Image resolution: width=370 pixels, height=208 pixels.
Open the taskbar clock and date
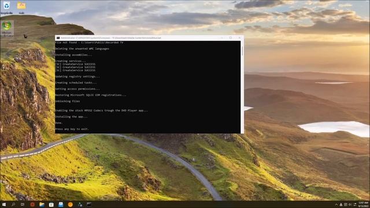pos(364,205)
